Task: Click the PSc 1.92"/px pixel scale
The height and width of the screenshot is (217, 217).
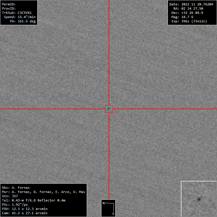Action: (15, 205)
